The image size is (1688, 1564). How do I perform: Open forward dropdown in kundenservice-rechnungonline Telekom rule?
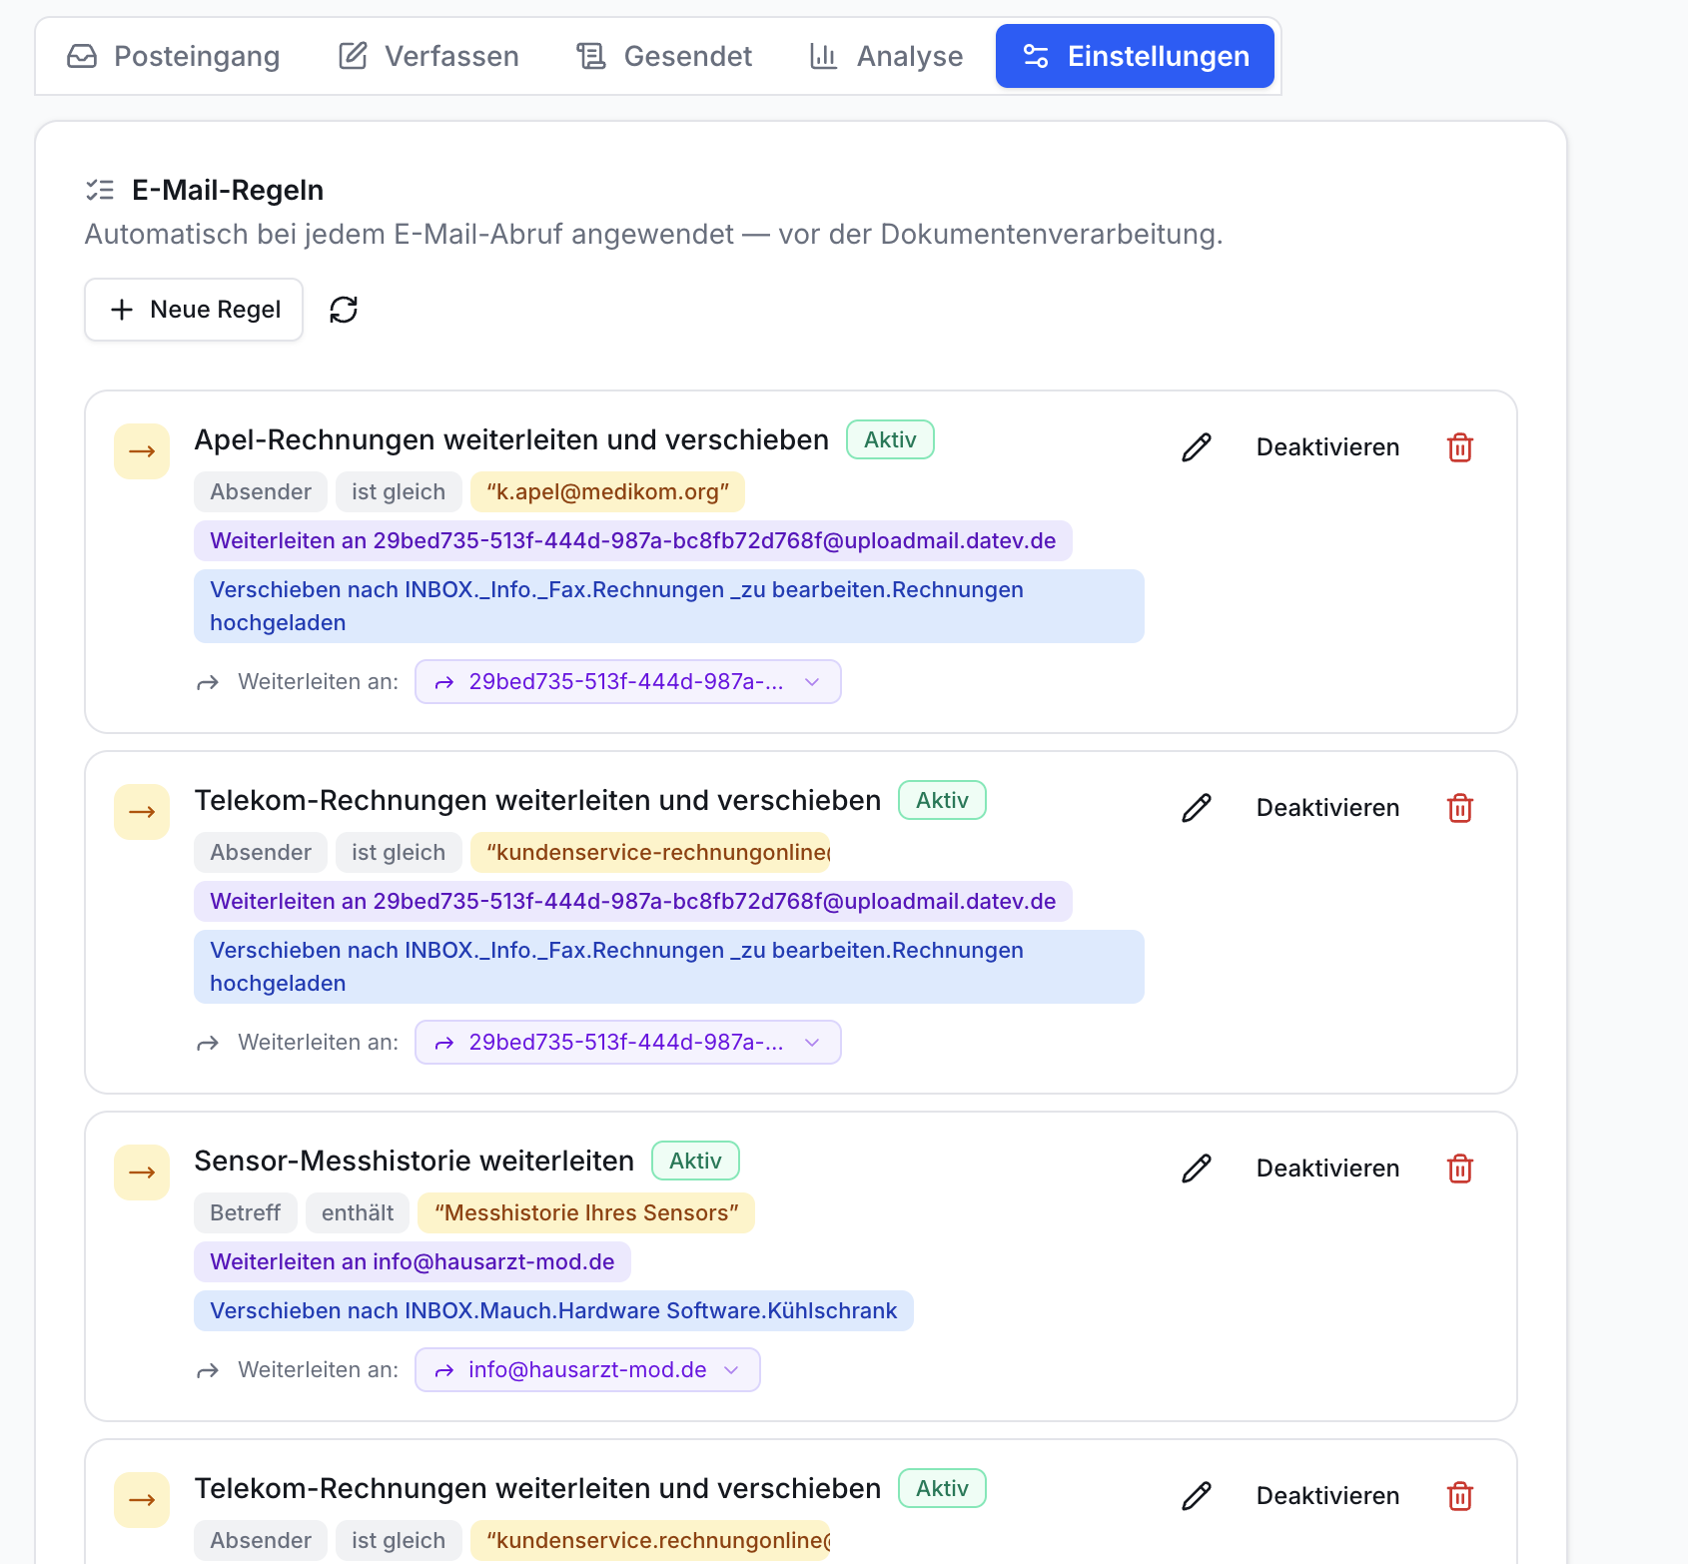(x=628, y=1043)
